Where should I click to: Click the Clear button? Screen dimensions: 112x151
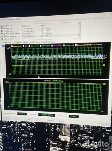(x=29, y=119)
